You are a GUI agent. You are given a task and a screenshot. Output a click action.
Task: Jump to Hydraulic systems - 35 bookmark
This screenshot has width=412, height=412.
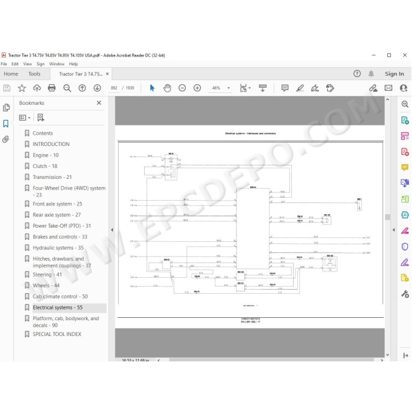[58, 248]
